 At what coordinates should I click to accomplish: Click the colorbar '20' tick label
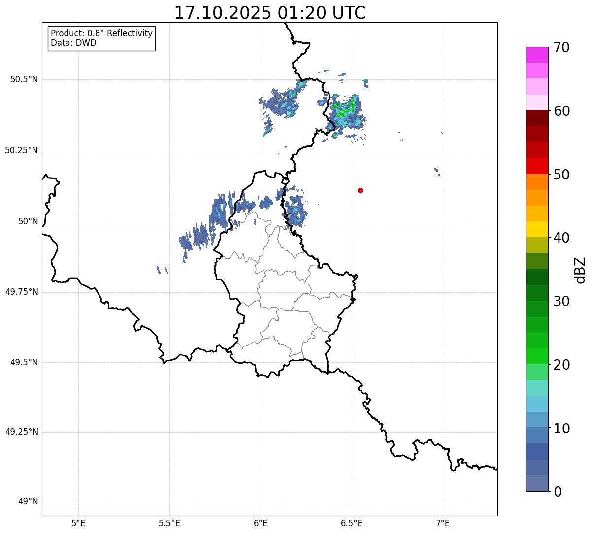coord(561,365)
